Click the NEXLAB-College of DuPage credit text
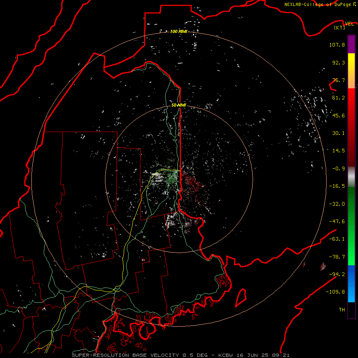358x358 pixels. pyautogui.click(x=320, y=4)
